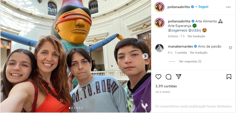Show who liked via 1 curtida

pos(181,53)
